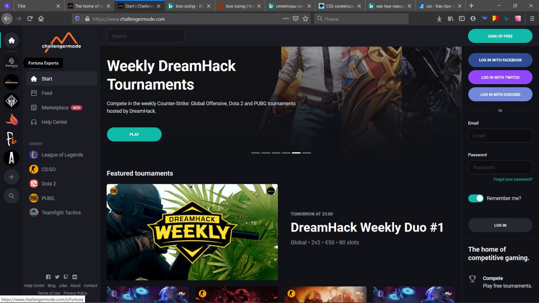Toggle the Remember me switch
Screen dimensions: 539x303
pyautogui.click(x=476, y=198)
